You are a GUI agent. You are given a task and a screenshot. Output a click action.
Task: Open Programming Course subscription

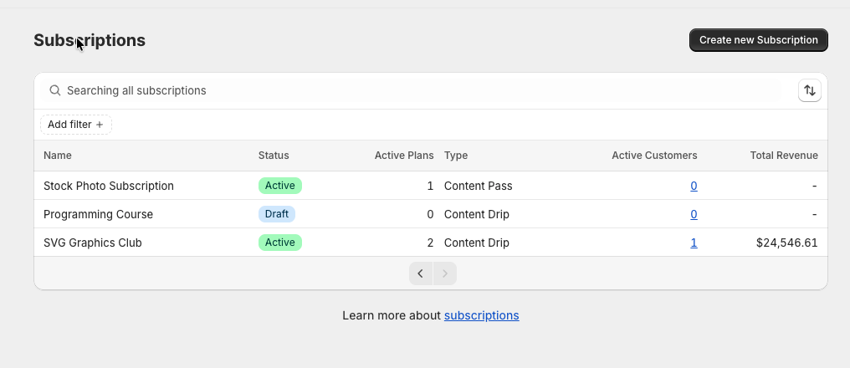pos(99,214)
